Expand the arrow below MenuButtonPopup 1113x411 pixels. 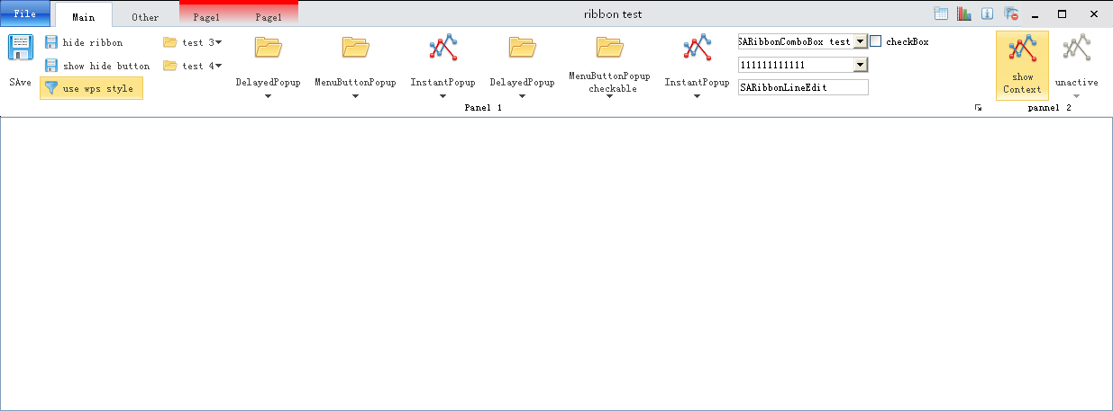(x=355, y=96)
